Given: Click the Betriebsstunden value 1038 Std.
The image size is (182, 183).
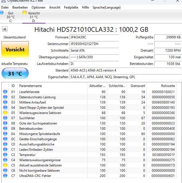Looking at the screenshot, I should [x=168, y=64].
